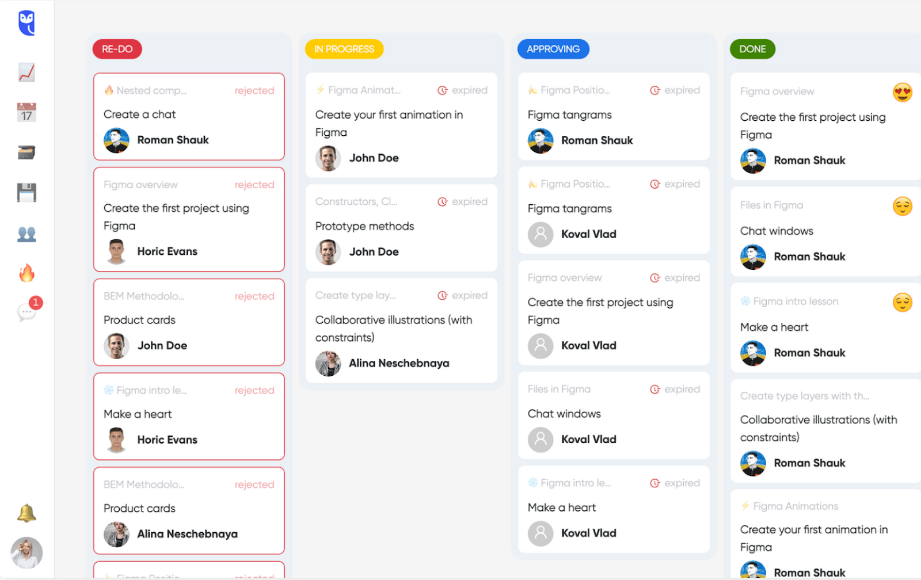The height and width of the screenshot is (580, 921).
Task: Click expired status on Create type lay card
Action: tap(463, 295)
